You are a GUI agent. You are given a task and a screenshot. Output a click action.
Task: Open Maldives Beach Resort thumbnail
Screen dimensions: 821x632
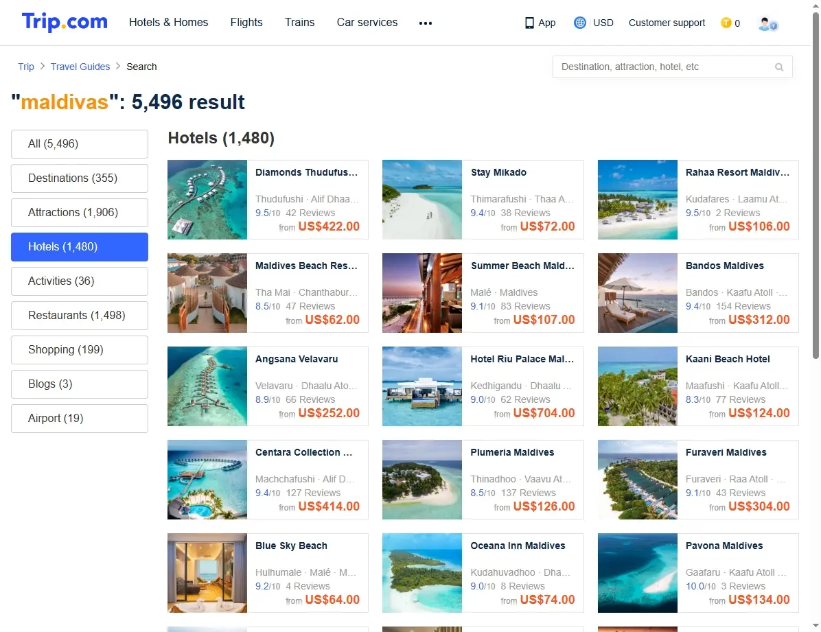pos(207,293)
